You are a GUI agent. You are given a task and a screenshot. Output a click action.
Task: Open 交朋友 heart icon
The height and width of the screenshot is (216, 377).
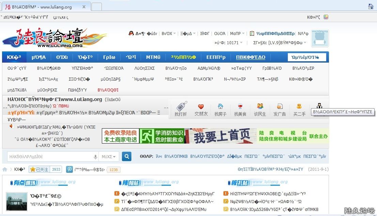201,106
